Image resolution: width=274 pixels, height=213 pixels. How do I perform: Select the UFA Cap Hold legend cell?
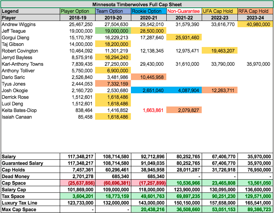(x=220, y=11)
